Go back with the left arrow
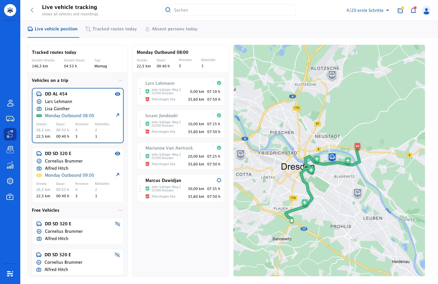 point(32,10)
